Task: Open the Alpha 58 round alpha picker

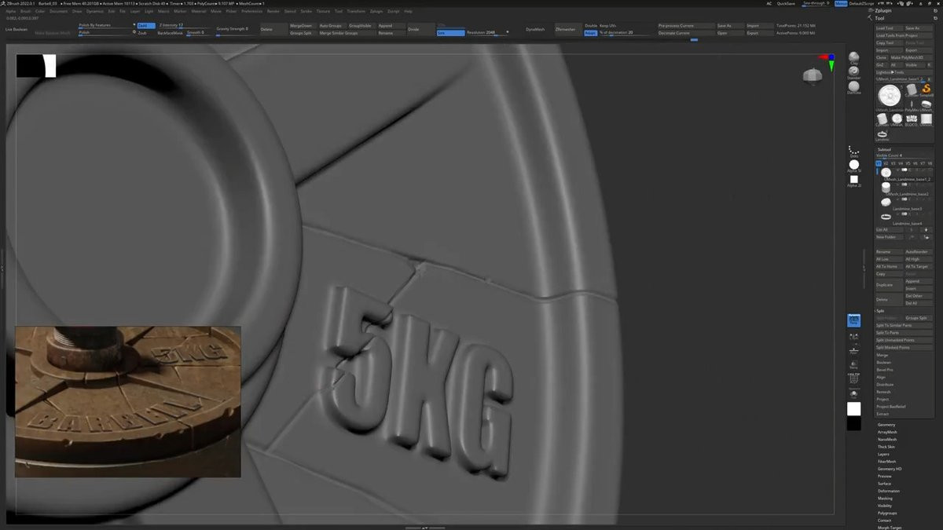Action: pyautogui.click(x=854, y=166)
